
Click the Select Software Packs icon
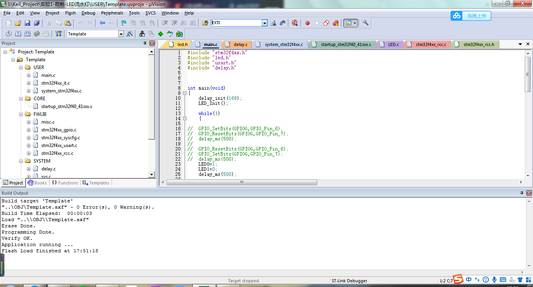click(170, 34)
